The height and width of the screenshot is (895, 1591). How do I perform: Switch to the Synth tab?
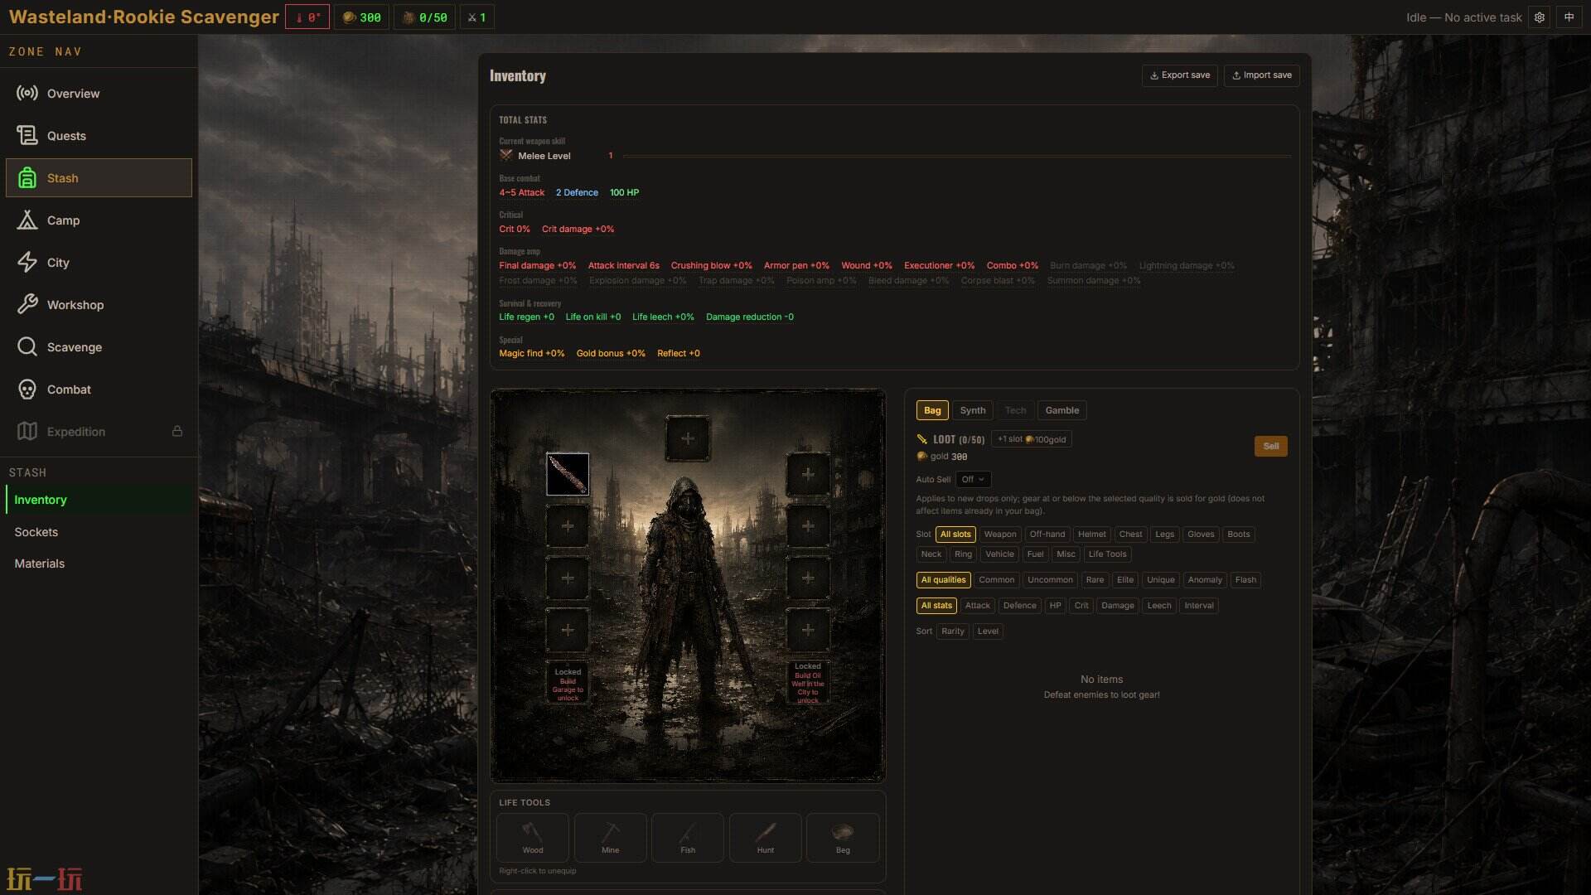pos(973,411)
